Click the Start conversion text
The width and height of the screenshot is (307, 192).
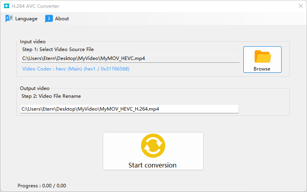point(152,165)
